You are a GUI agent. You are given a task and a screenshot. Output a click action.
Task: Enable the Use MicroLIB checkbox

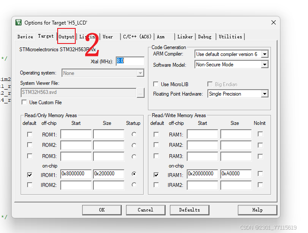(x=156, y=84)
